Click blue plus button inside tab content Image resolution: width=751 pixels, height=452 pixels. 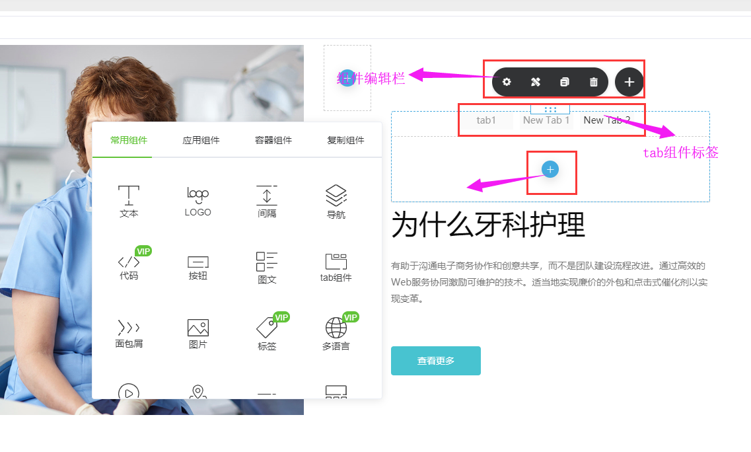(550, 169)
